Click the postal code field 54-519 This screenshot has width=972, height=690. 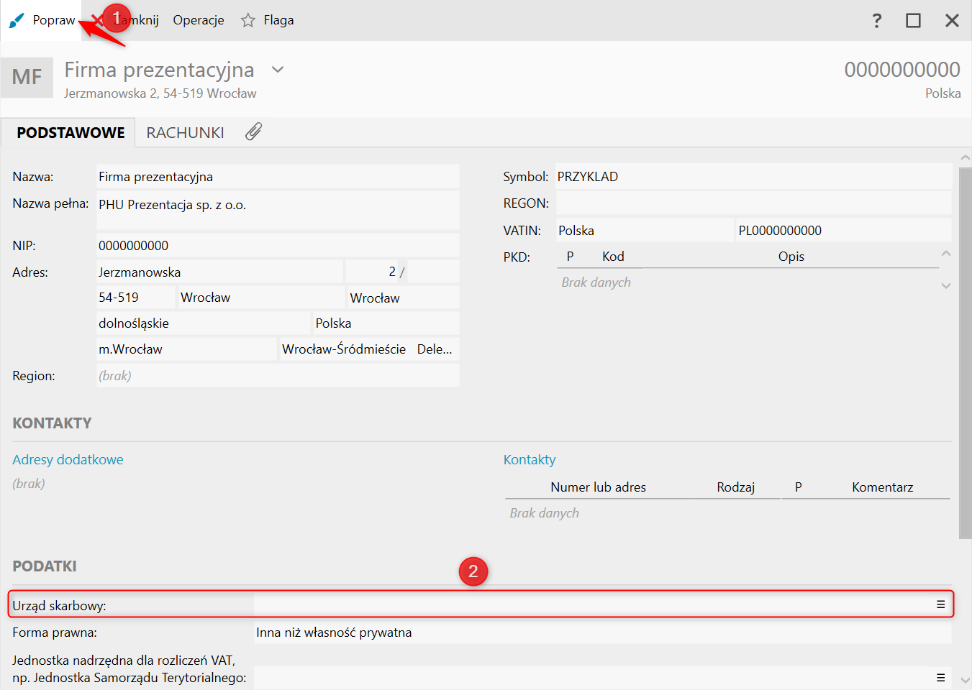point(136,298)
